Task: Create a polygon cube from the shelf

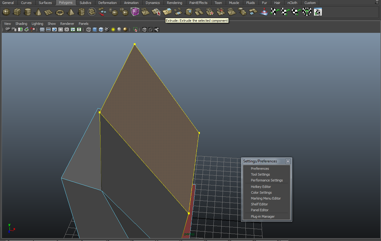Action: (17, 12)
